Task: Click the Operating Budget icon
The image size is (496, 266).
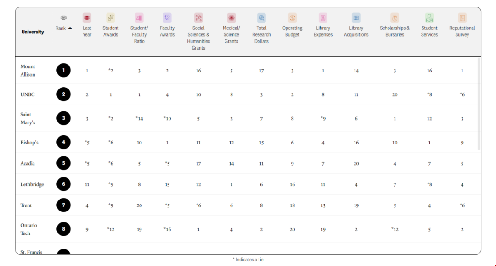Action: [293, 18]
